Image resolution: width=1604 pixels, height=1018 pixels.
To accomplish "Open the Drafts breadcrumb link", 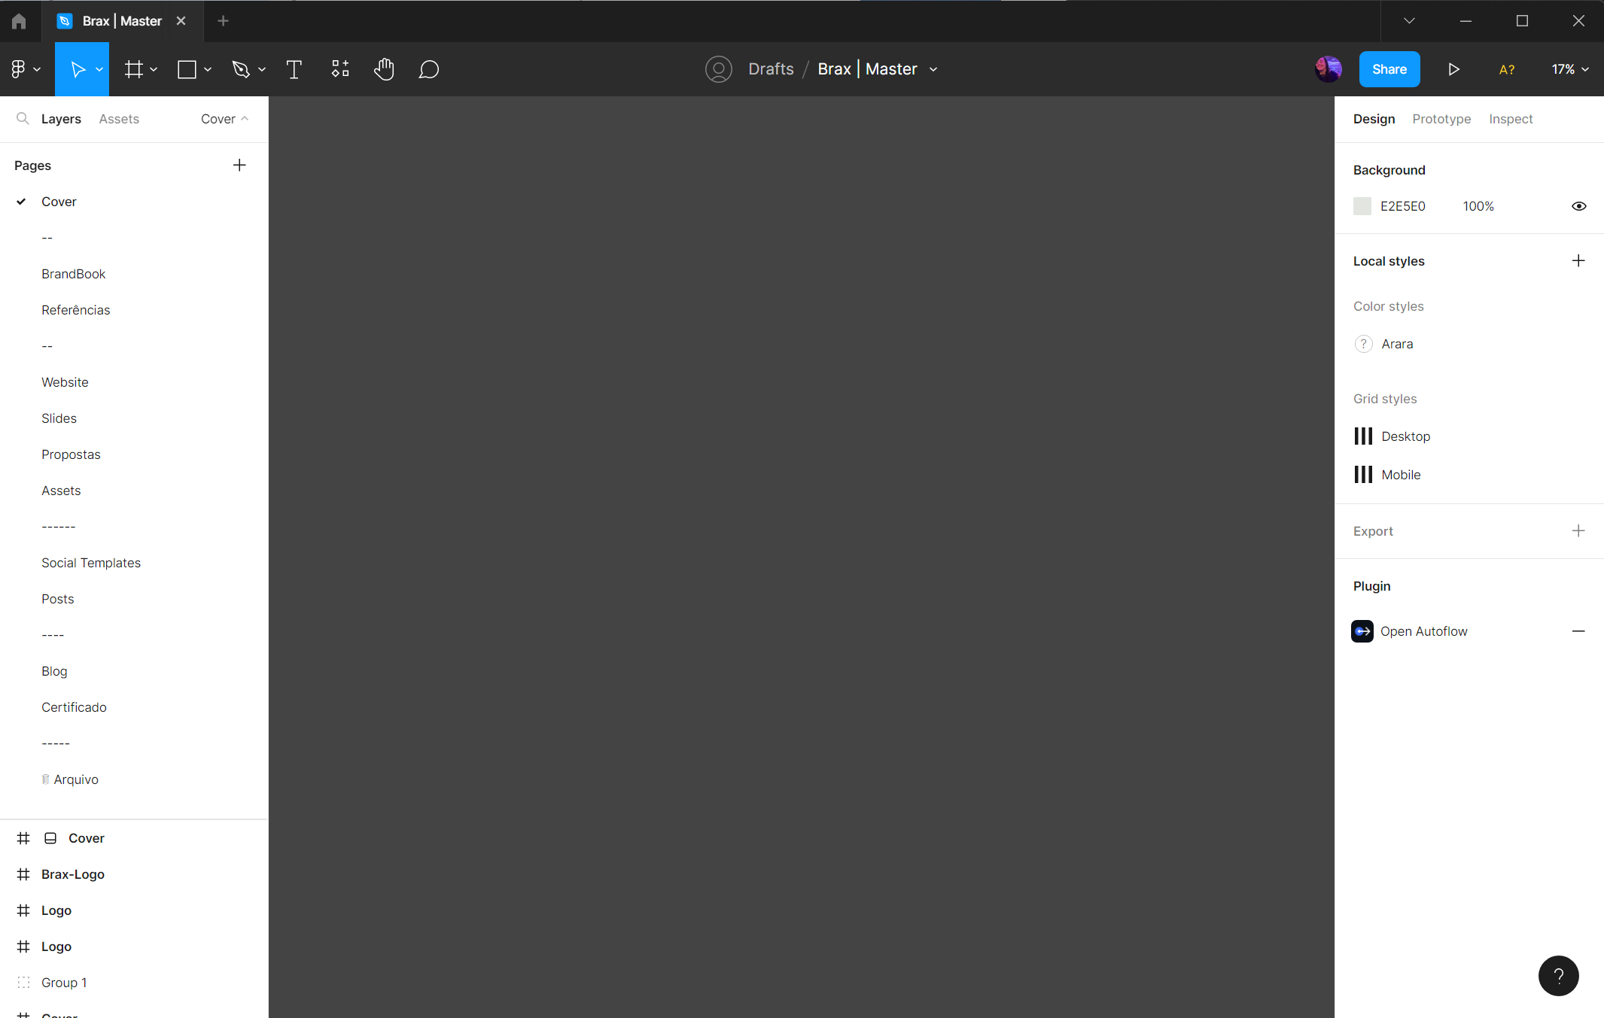I will [771, 69].
